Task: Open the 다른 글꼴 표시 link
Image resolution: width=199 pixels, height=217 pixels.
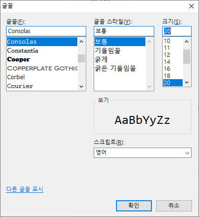Action: coord(25,189)
